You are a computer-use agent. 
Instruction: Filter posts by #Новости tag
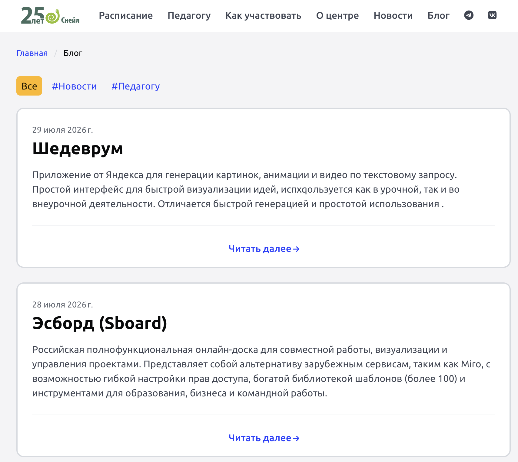(74, 86)
